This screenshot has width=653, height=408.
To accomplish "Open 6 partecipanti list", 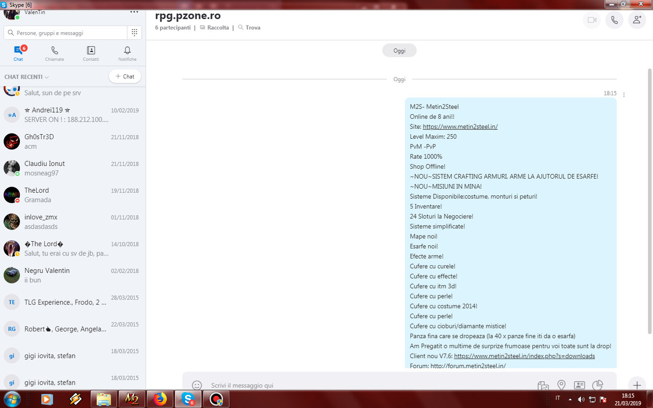I will click(x=173, y=28).
